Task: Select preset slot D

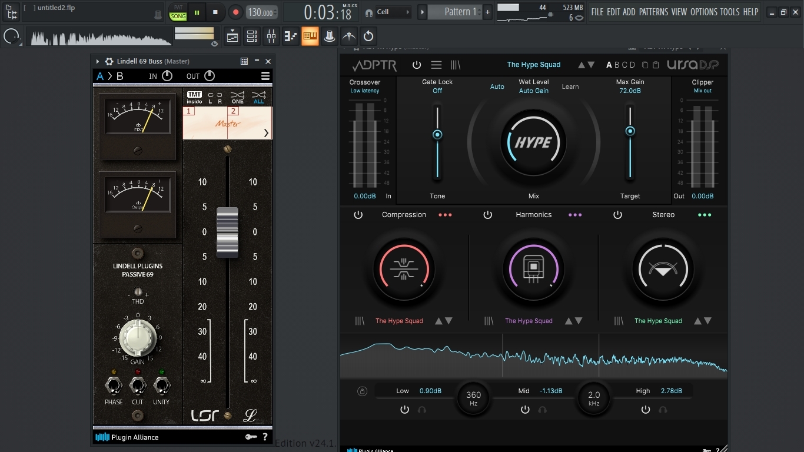Action: (x=633, y=65)
